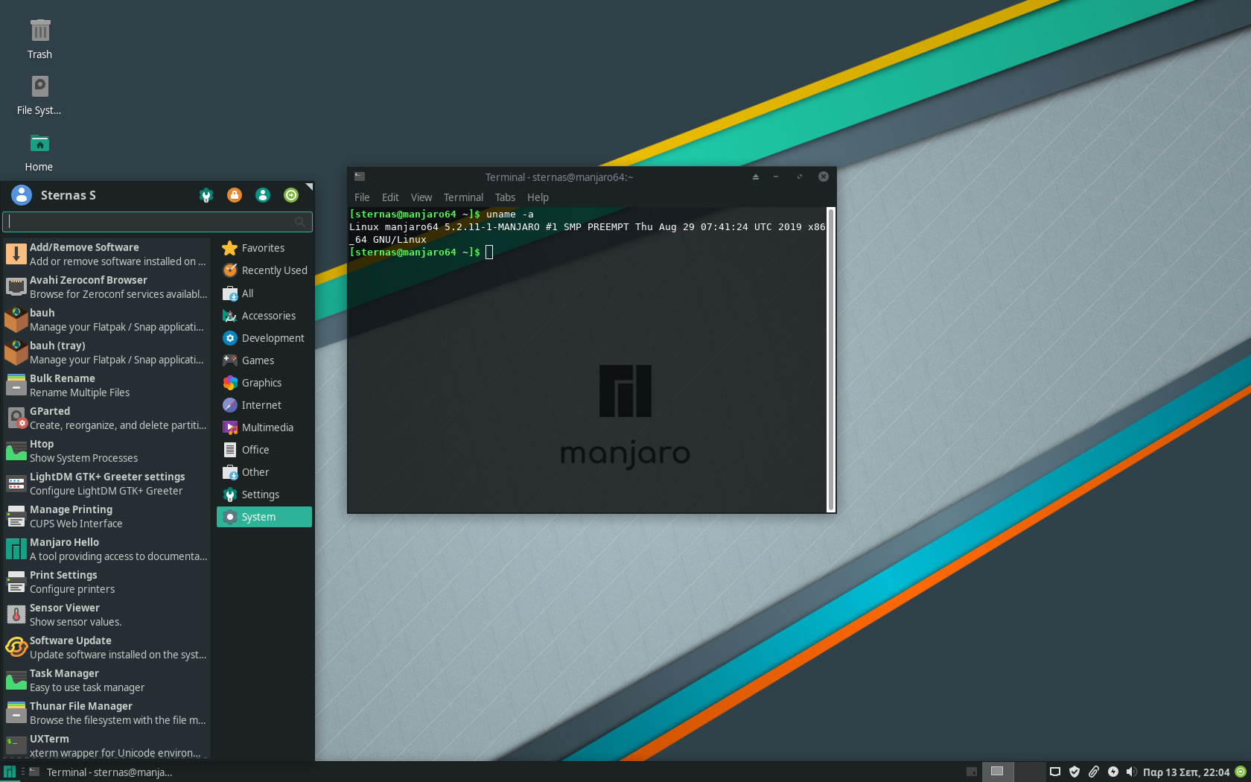Launch GParted partition editor
The height and width of the screenshot is (782, 1251).
(x=106, y=418)
